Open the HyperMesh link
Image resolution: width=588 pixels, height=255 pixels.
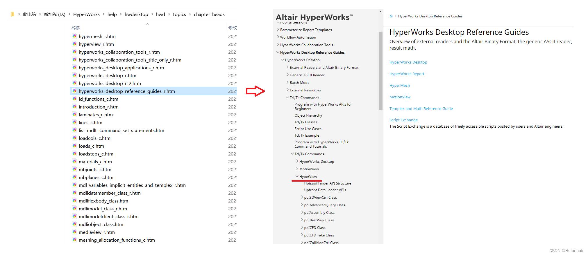coord(400,85)
